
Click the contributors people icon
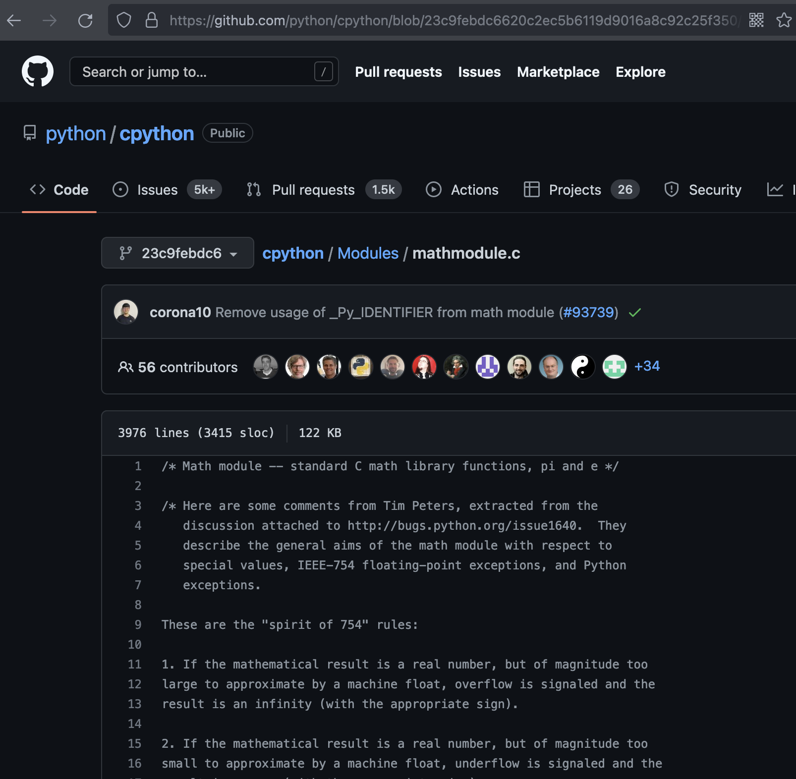tap(125, 367)
